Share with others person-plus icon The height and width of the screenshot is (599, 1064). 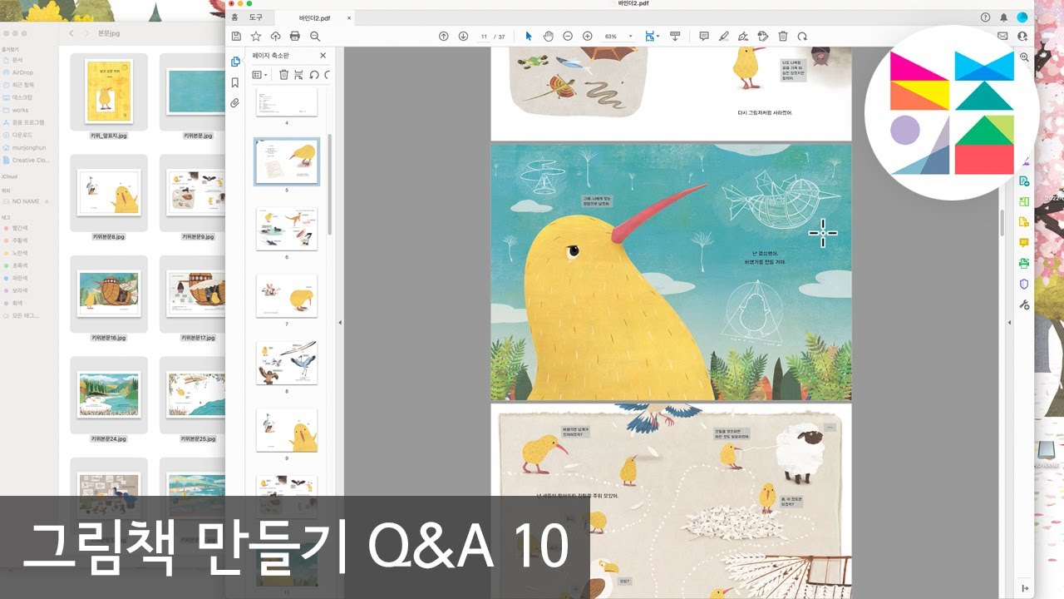pos(1022,37)
